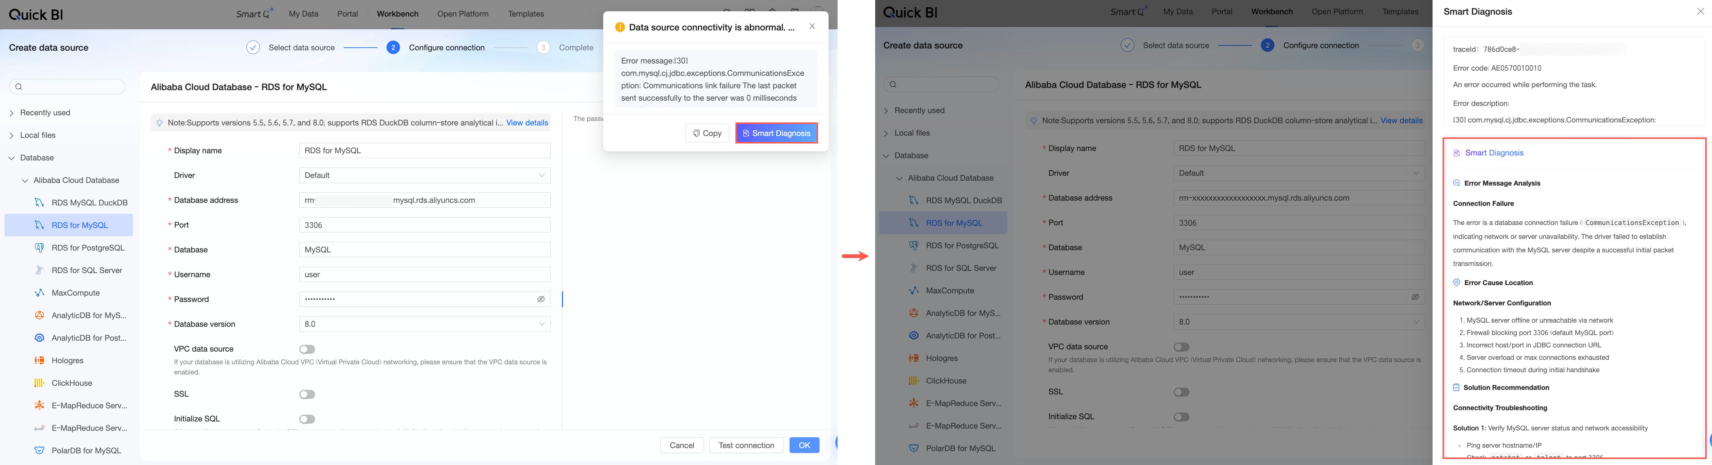The width and height of the screenshot is (1712, 465).
Task: Select RDS MySQL DuckDB icon in undimmed sidebar
Action: click(39, 202)
